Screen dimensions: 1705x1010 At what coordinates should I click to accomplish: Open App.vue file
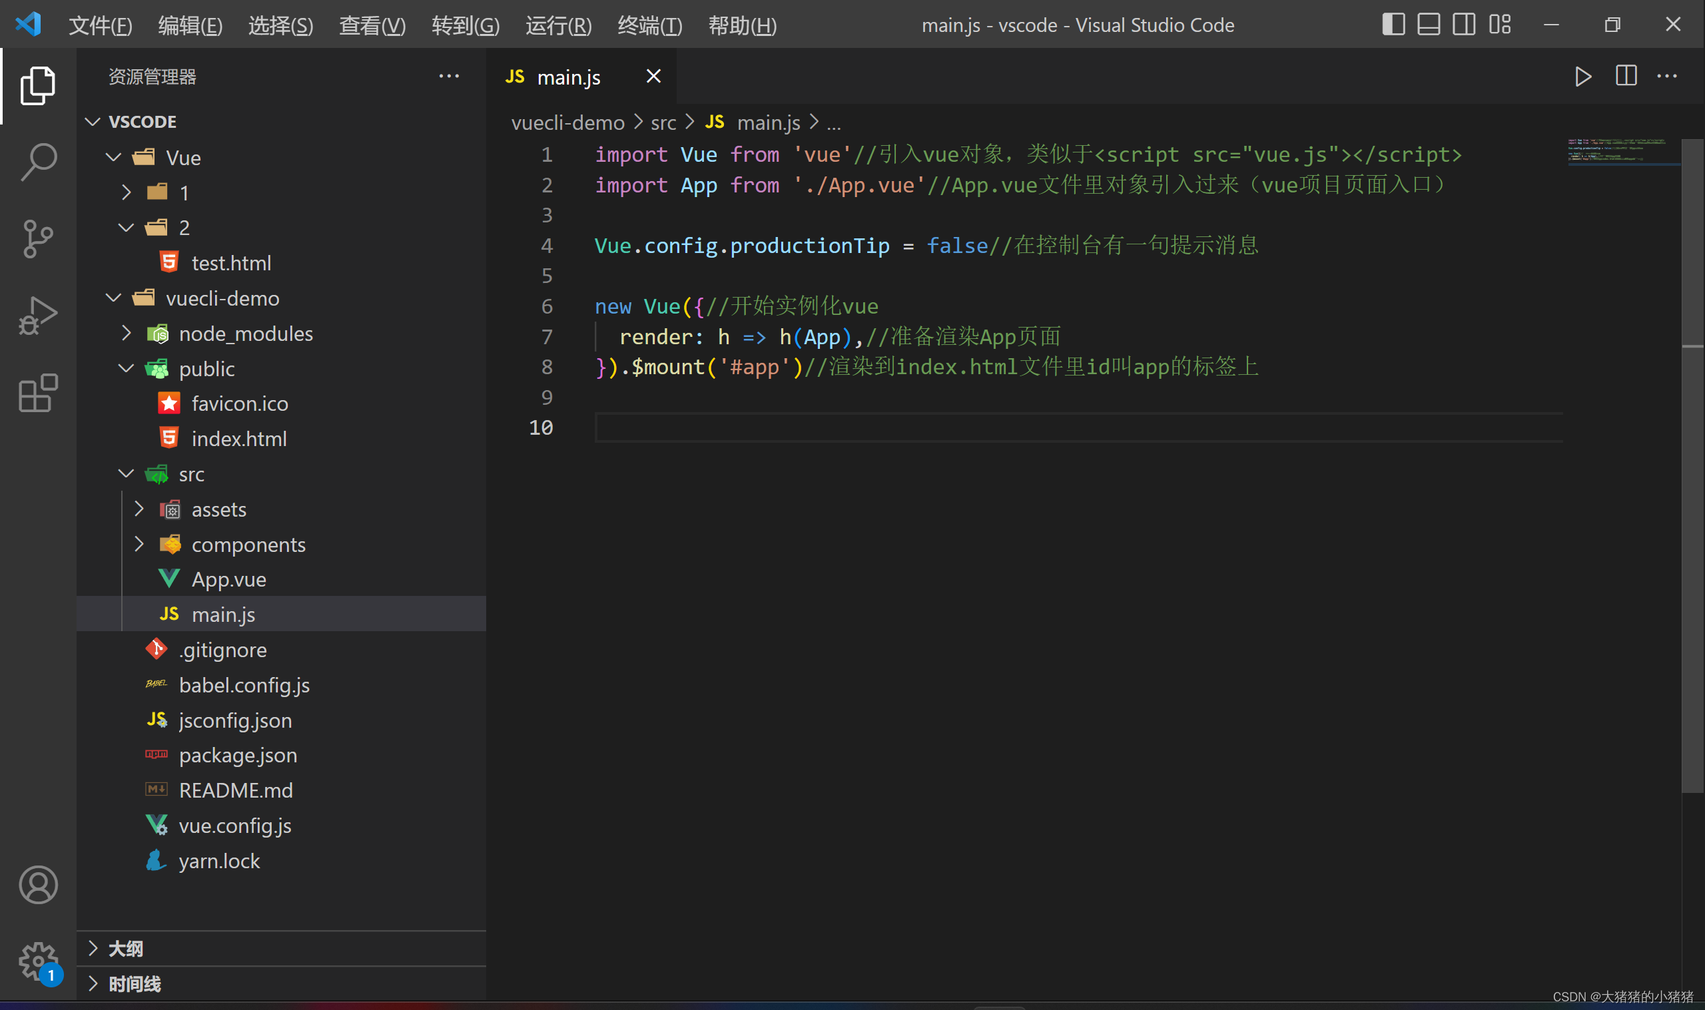(282, 579)
